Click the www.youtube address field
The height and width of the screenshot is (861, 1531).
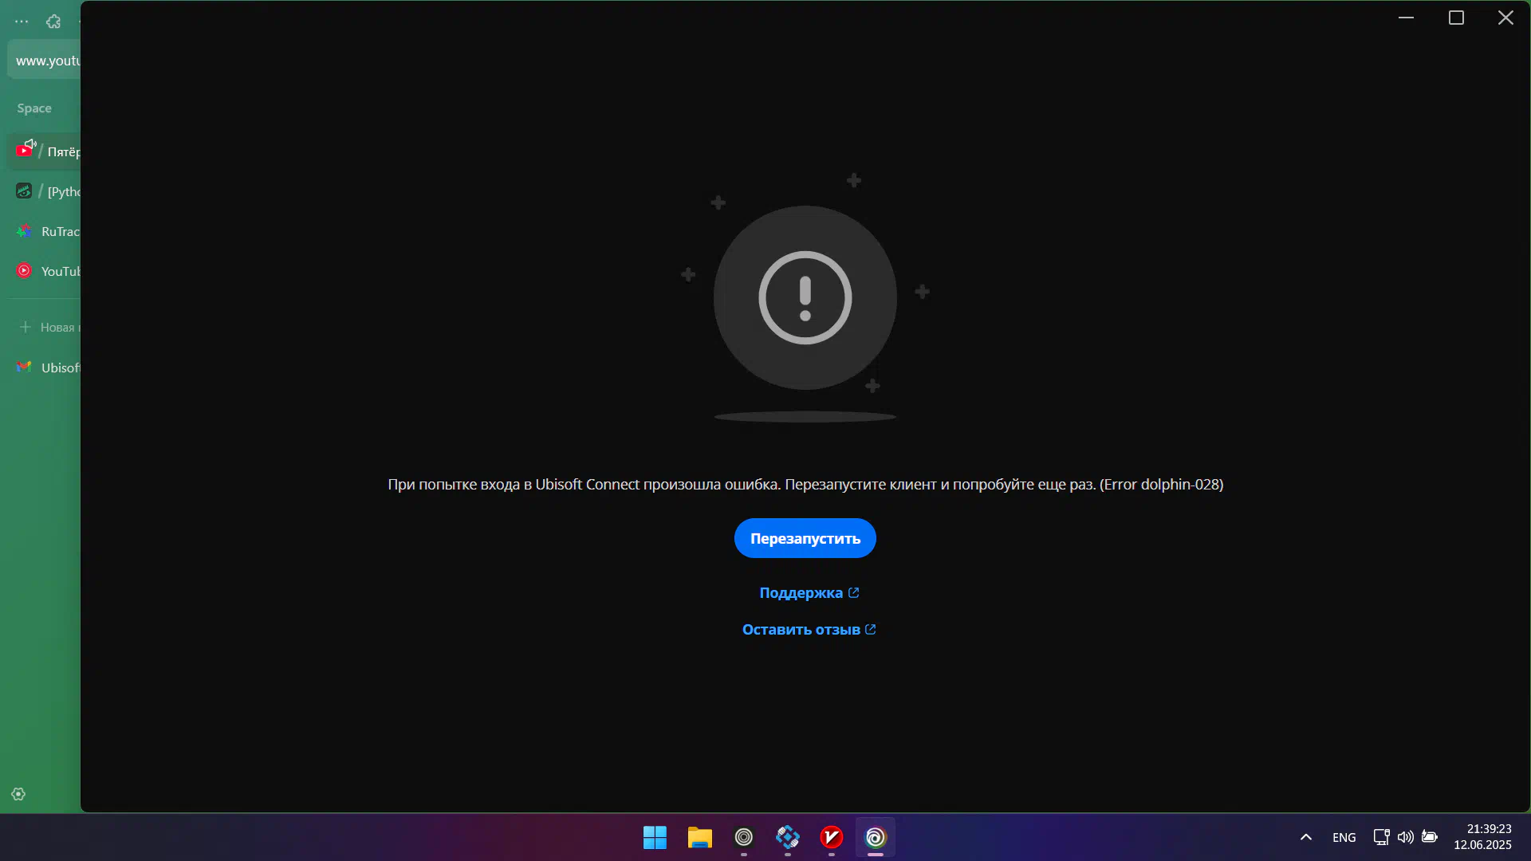(x=45, y=60)
